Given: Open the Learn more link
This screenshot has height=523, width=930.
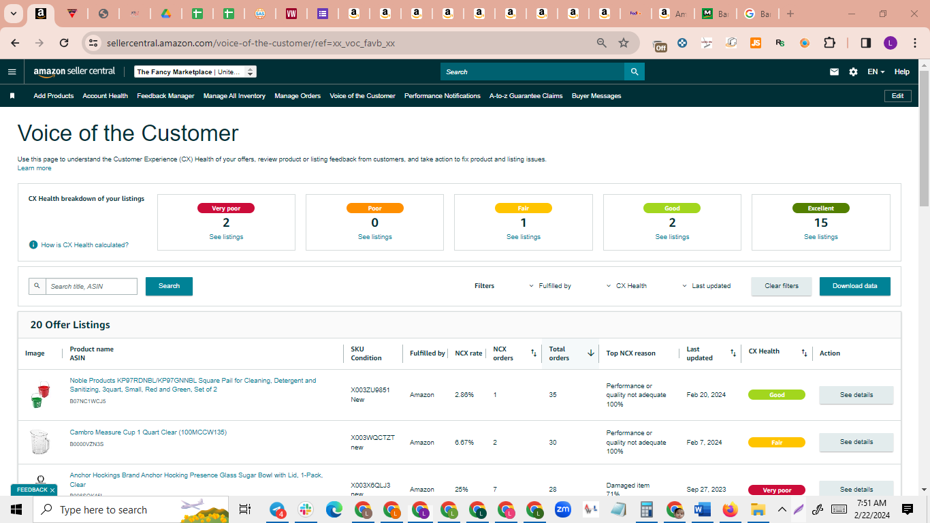Looking at the screenshot, I should tap(34, 168).
